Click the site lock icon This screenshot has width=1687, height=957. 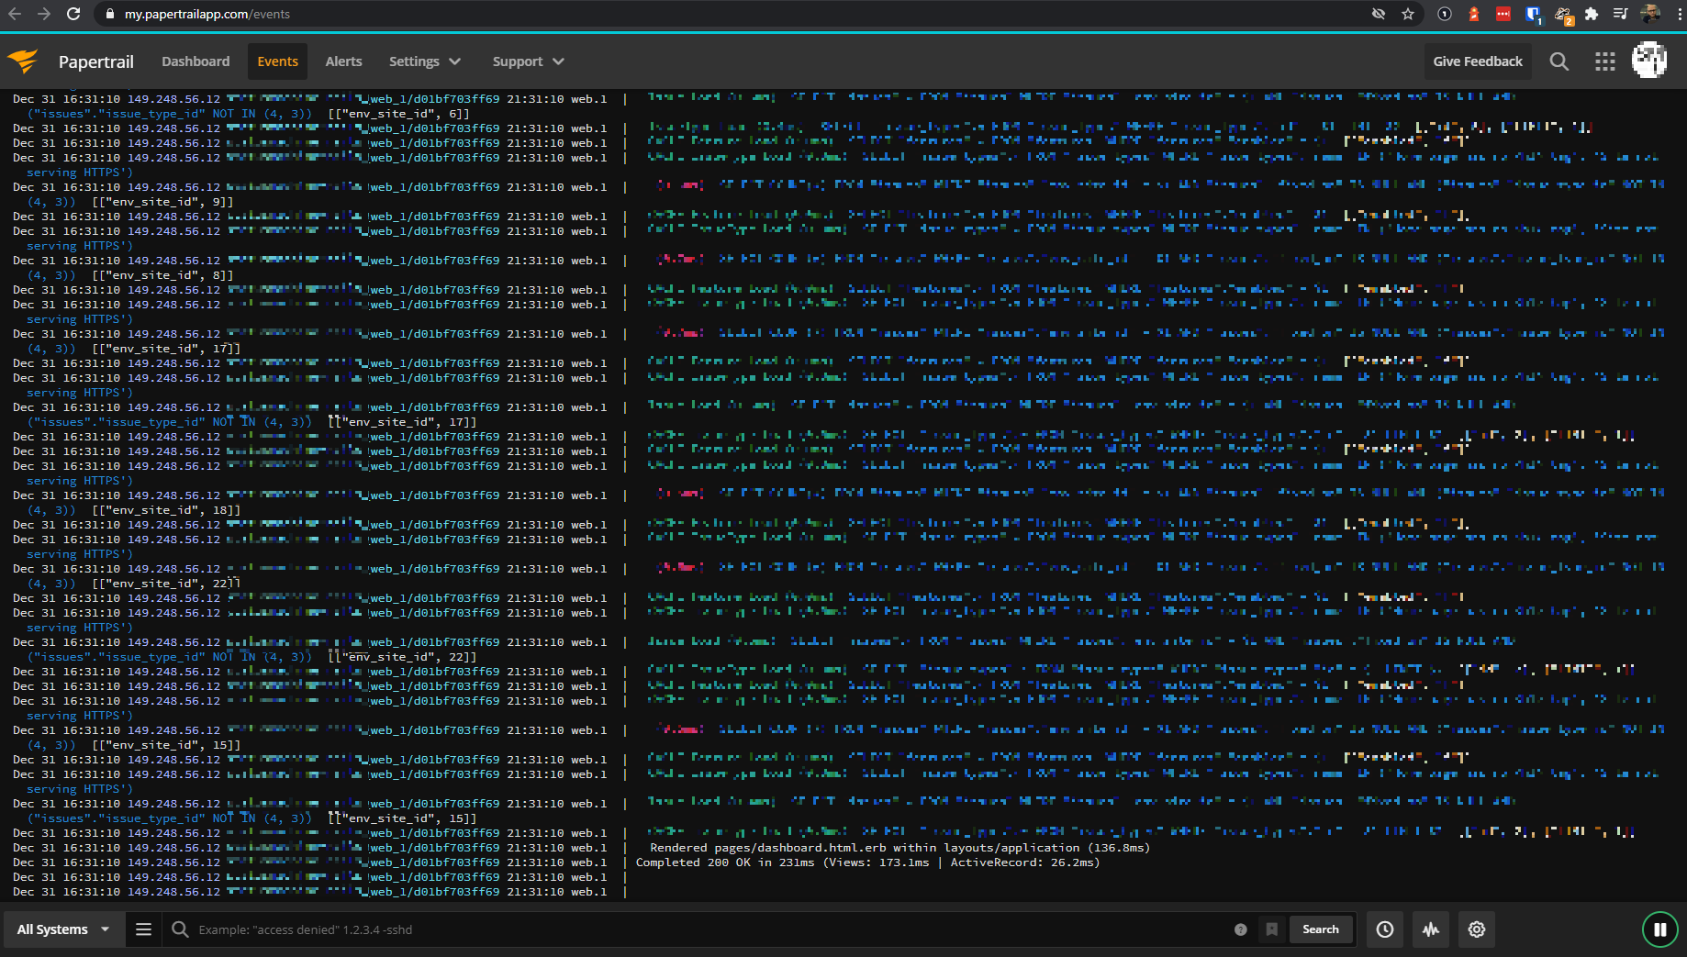[110, 14]
